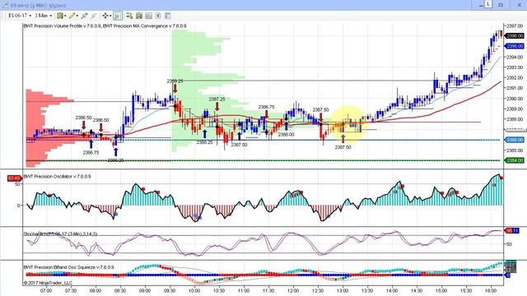Select the BWT Precision Oscillator panel label

57,176
